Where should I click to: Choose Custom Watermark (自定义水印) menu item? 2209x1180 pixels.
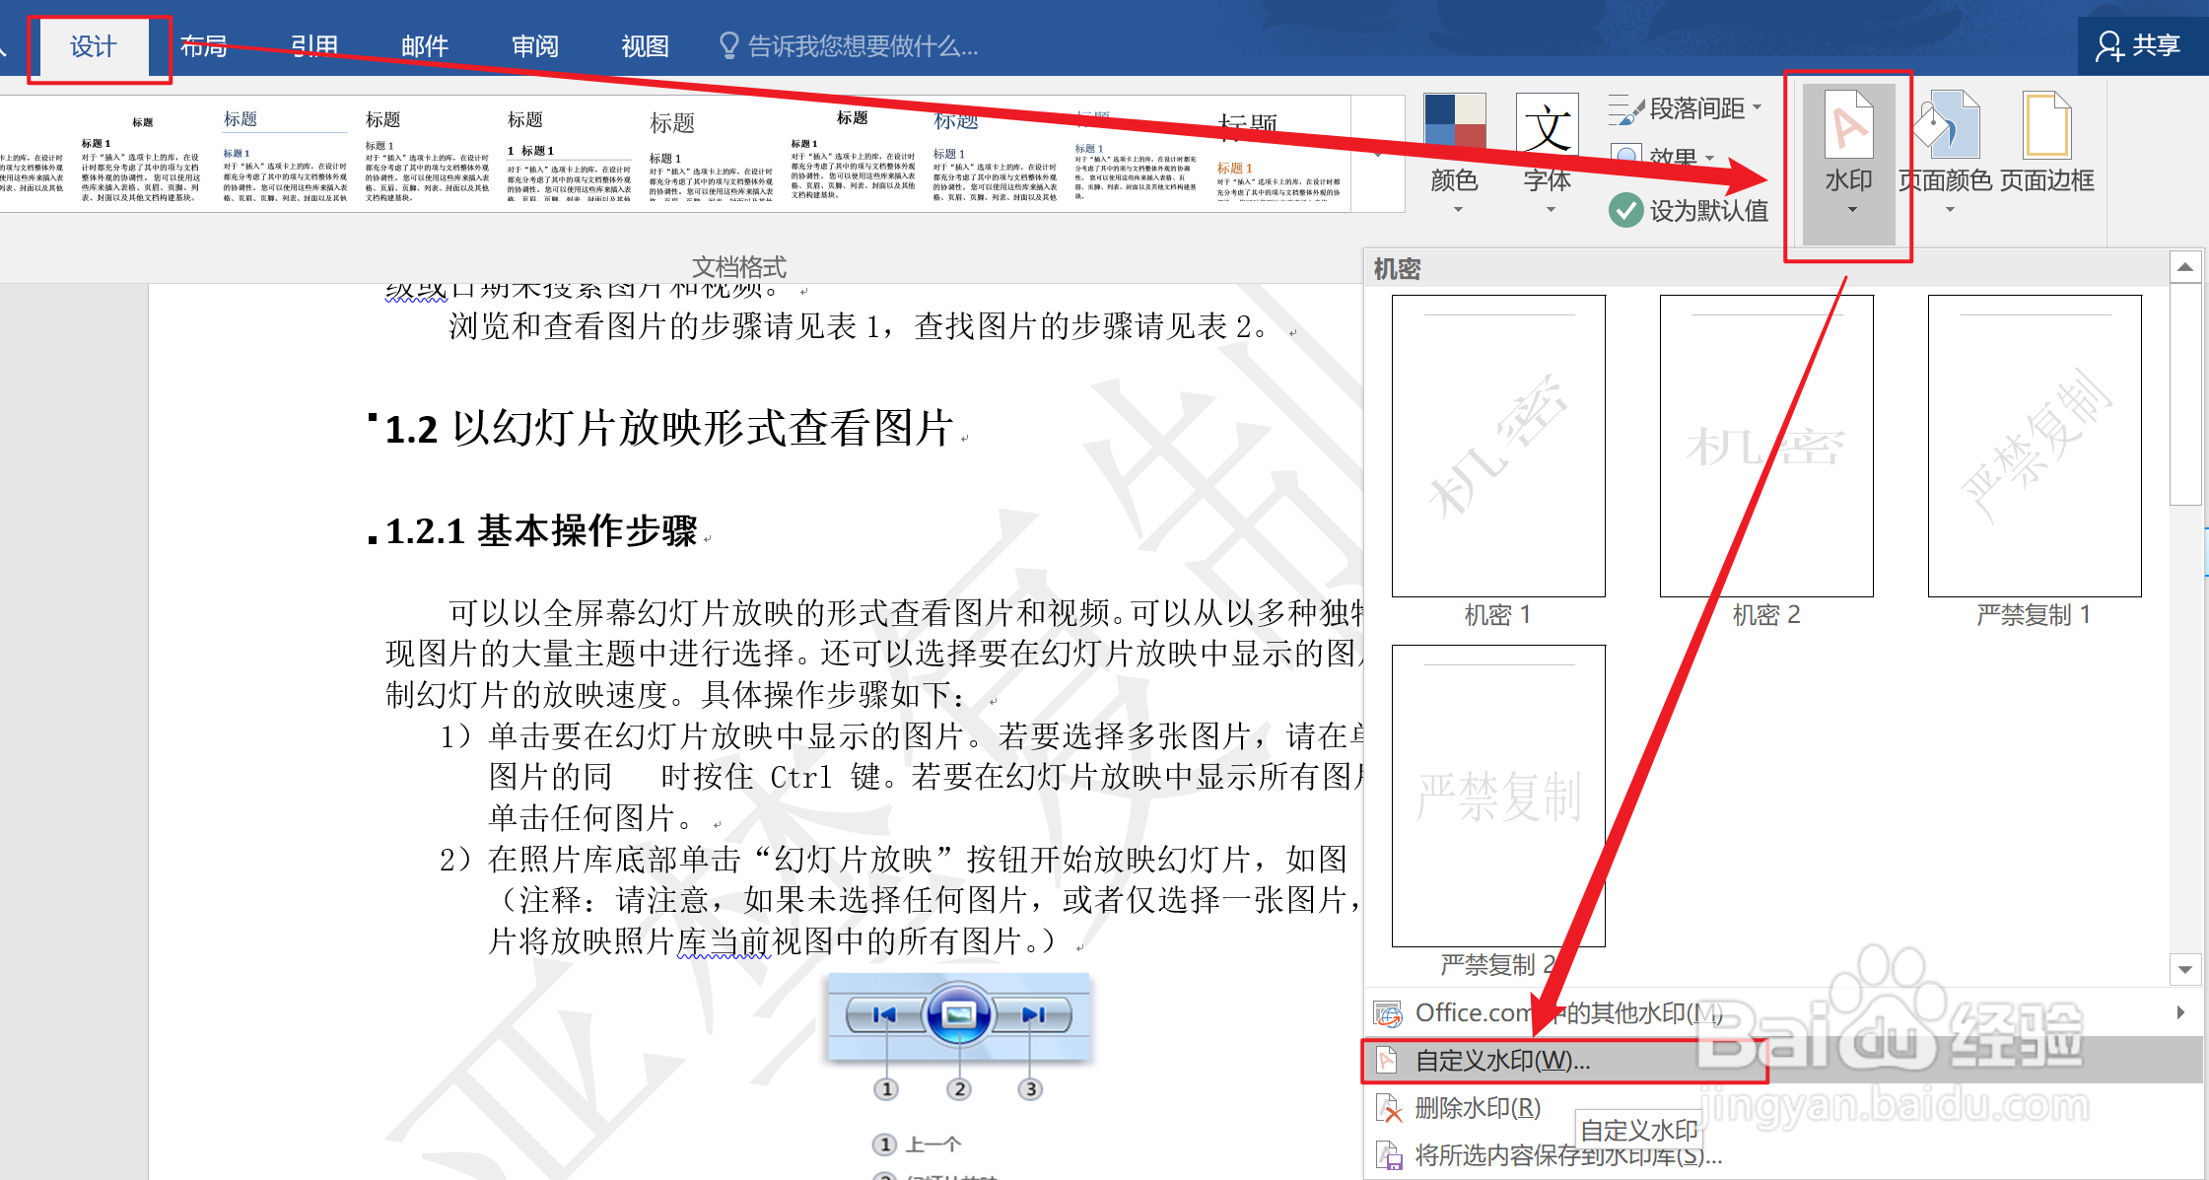pyautogui.click(x=1502, y=1061)
